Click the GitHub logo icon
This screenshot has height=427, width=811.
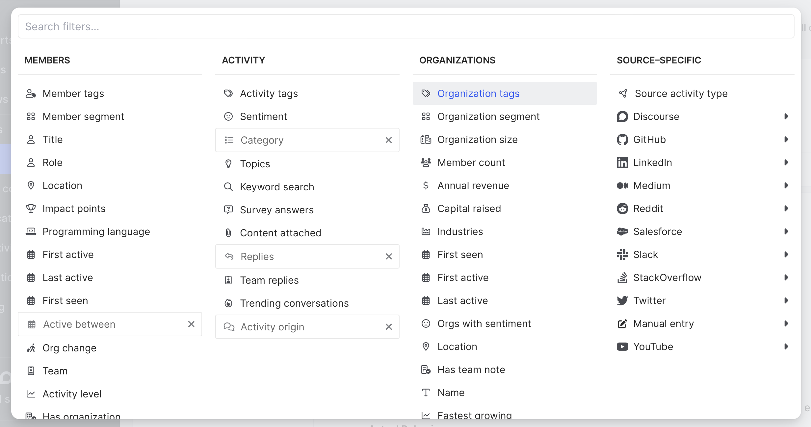point(622,140)
